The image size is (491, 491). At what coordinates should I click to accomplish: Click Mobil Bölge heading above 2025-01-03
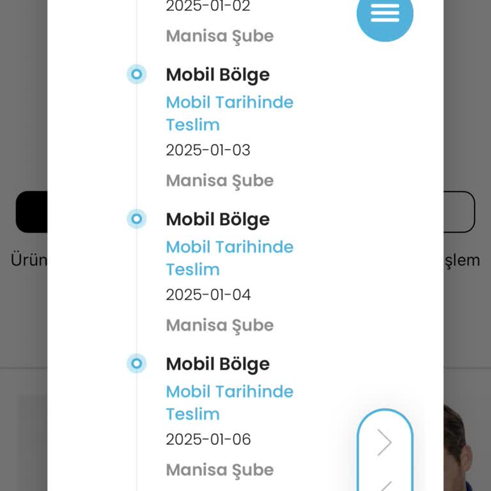click(217, 75)
